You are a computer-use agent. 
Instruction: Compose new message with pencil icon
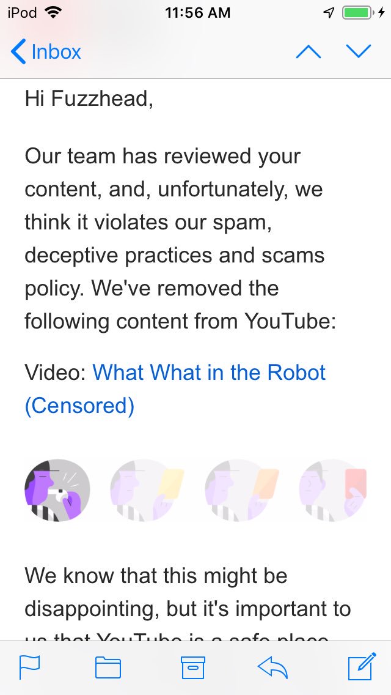pyautogui.click(x=362, y=666)
